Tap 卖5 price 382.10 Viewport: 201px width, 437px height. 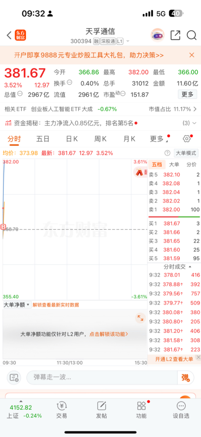(172, 175)
